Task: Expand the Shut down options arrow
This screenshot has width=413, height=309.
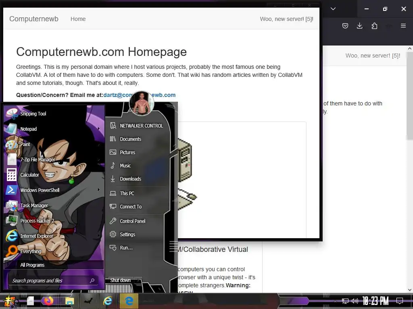Action: [x=138, y=280]
